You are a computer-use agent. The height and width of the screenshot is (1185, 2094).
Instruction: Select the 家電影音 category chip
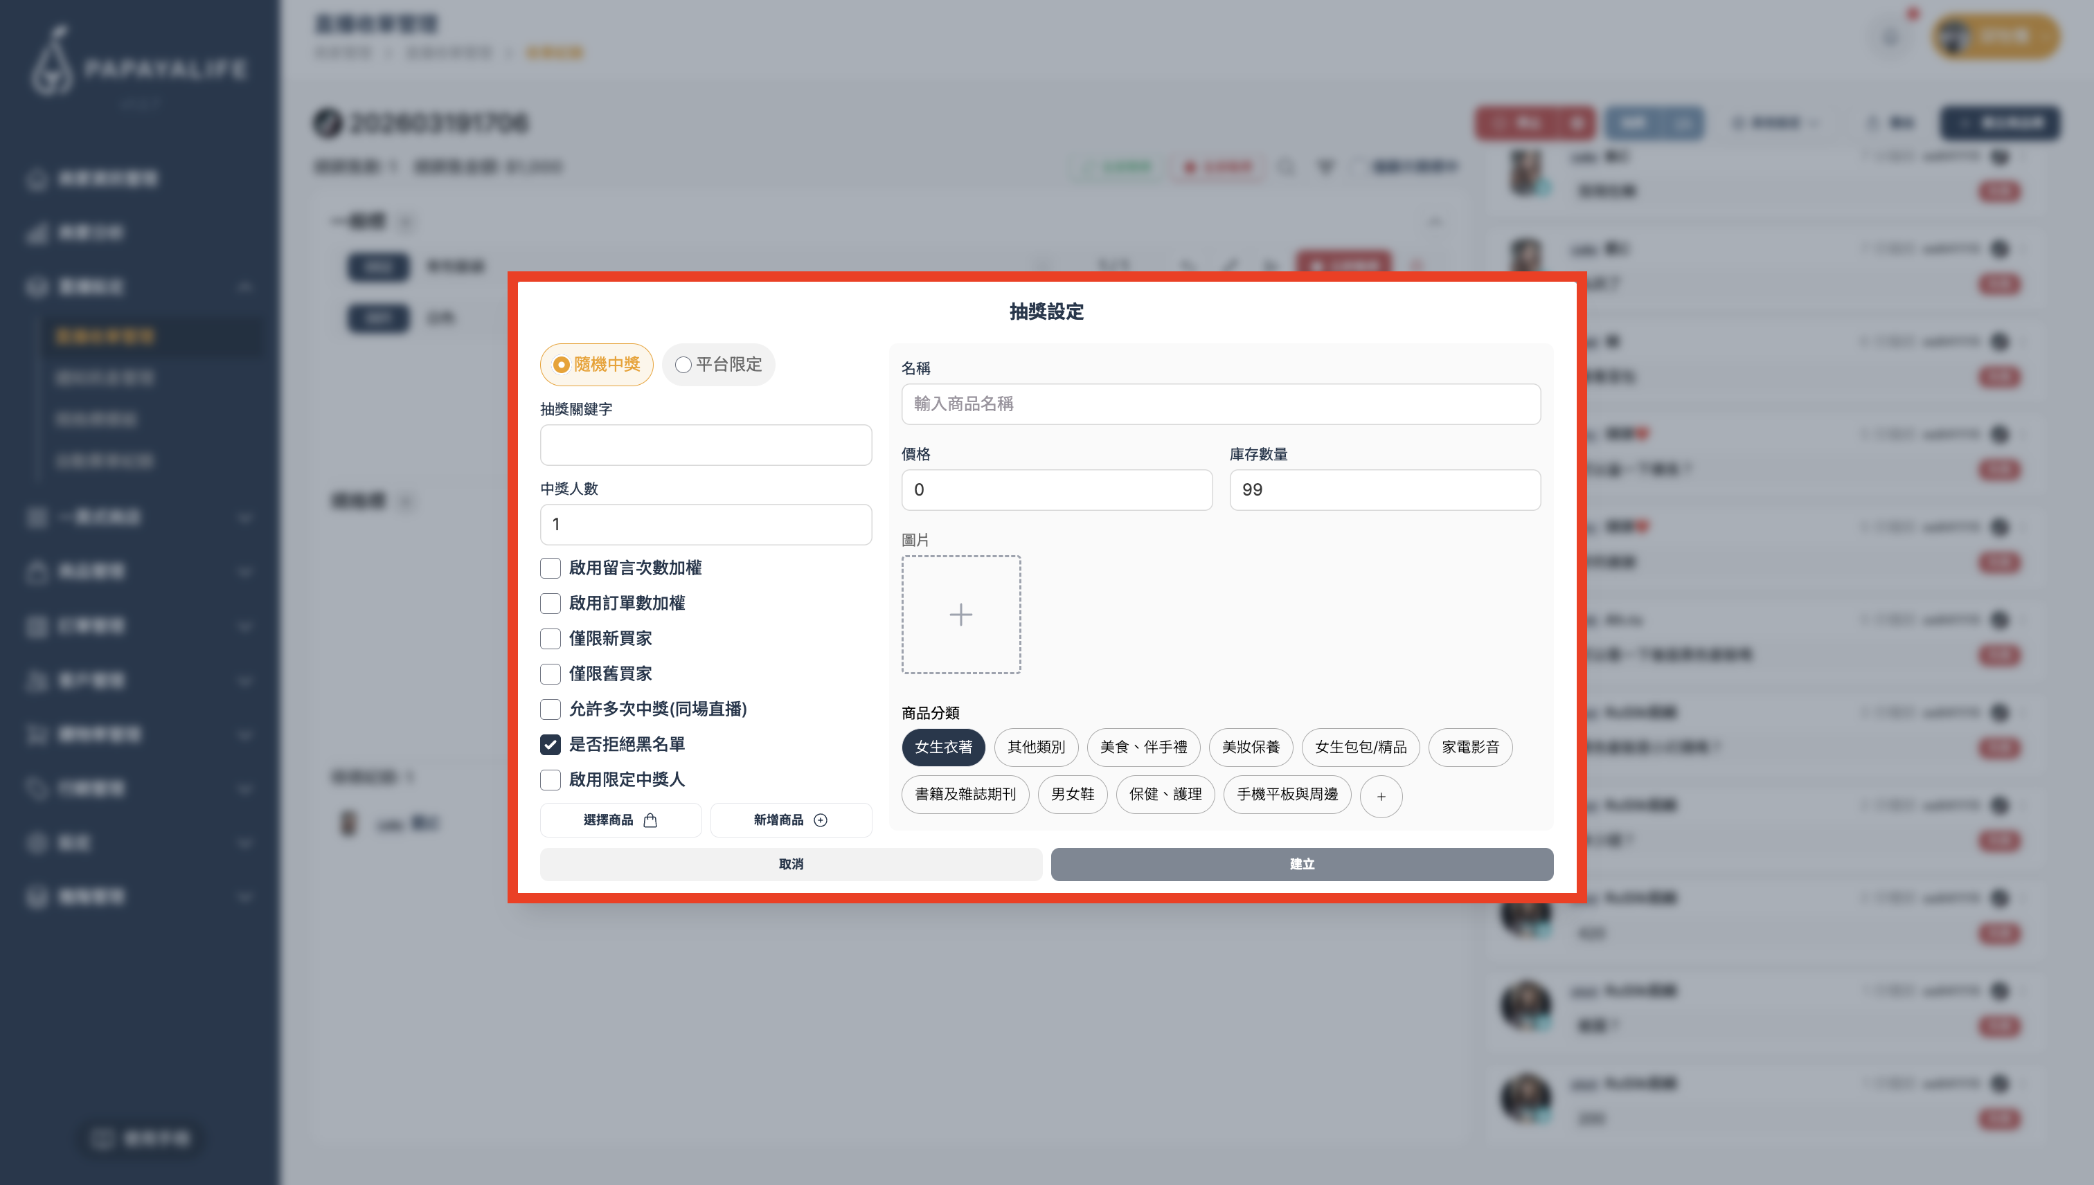[x=1470, y=747]
